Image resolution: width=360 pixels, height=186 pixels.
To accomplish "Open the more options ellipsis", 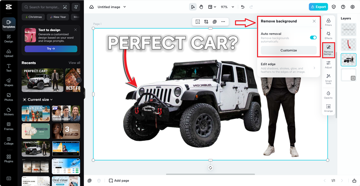I will pos(223,22).
